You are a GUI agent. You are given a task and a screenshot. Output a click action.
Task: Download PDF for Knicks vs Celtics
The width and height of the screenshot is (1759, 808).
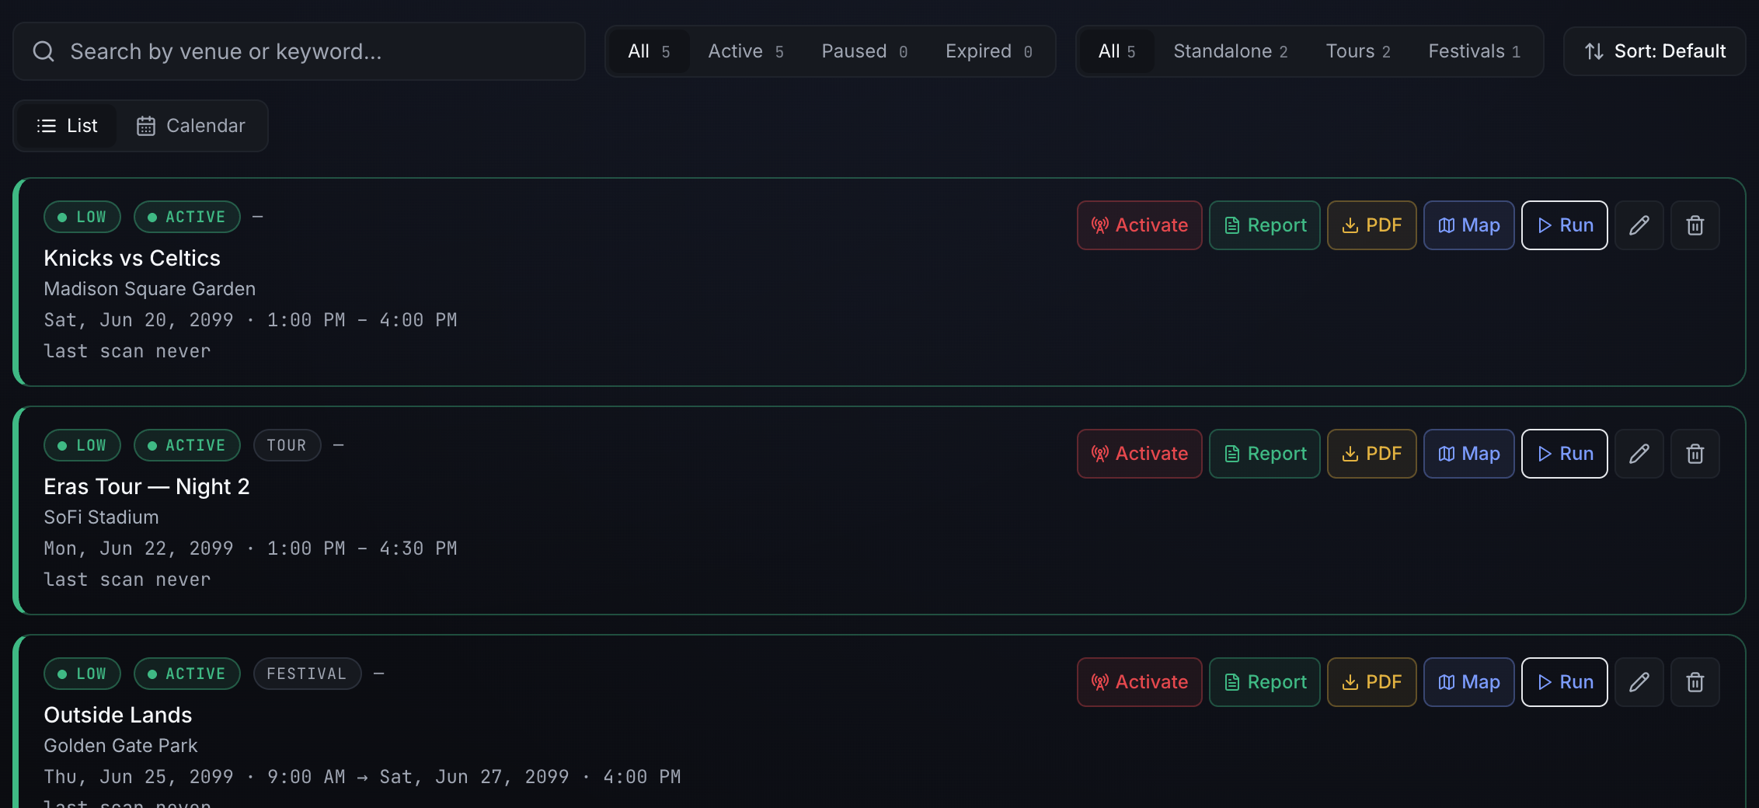coord(1371,225)
